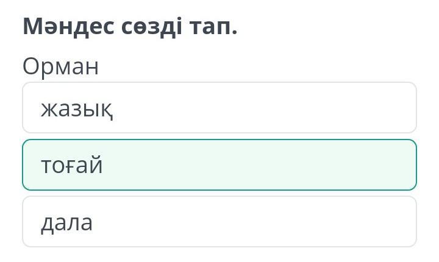This screenshot has width=439, height=262.
Task: Select the answer option "жазық"
Action: click(x=220, y=108)
